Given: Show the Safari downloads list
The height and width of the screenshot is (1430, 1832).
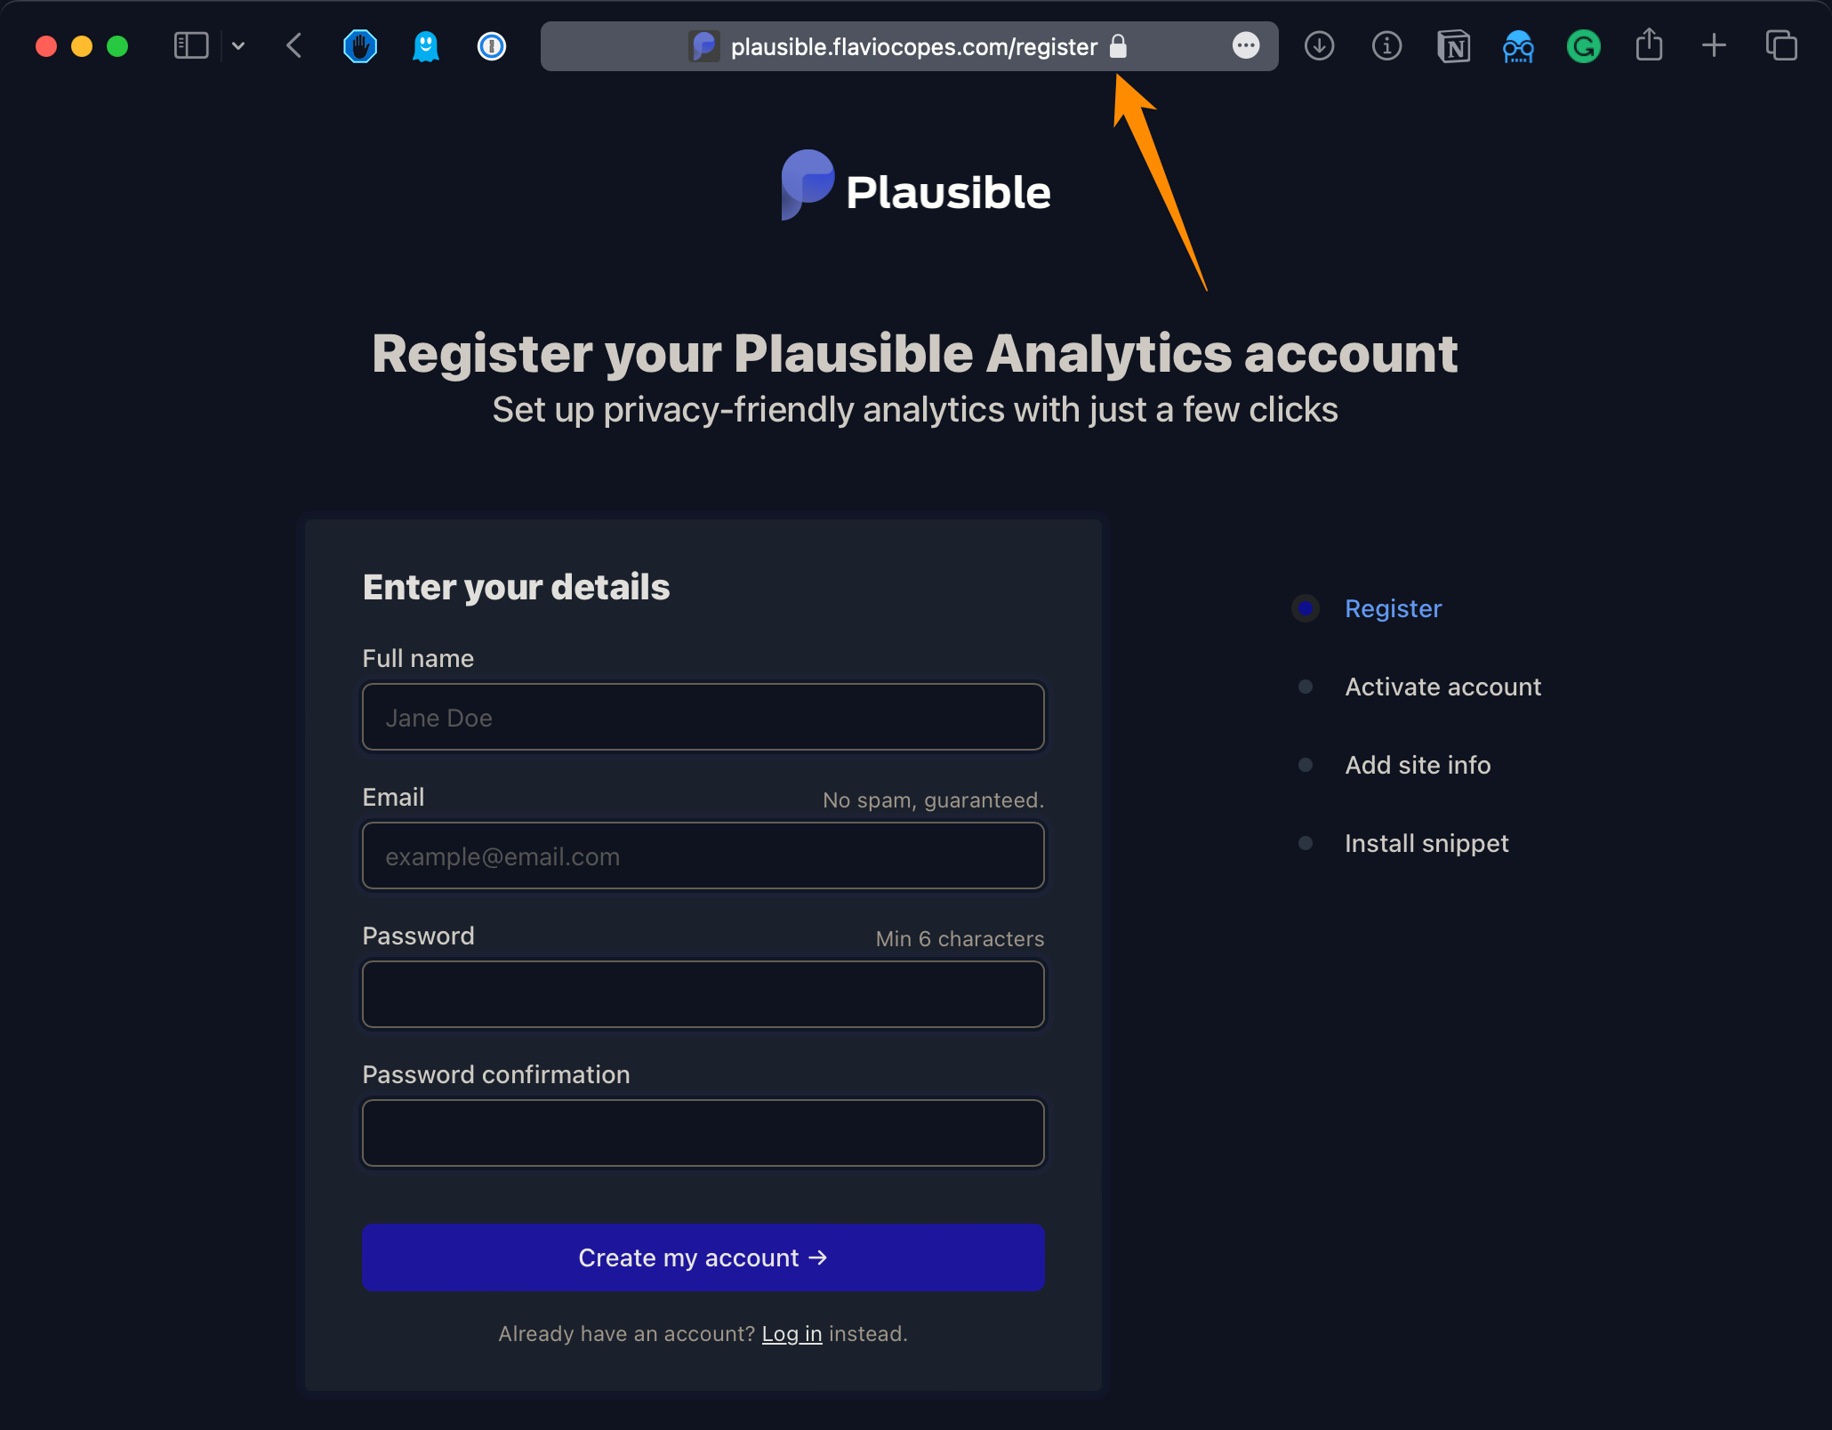Looking at the screenshot, I should 1319,45.
